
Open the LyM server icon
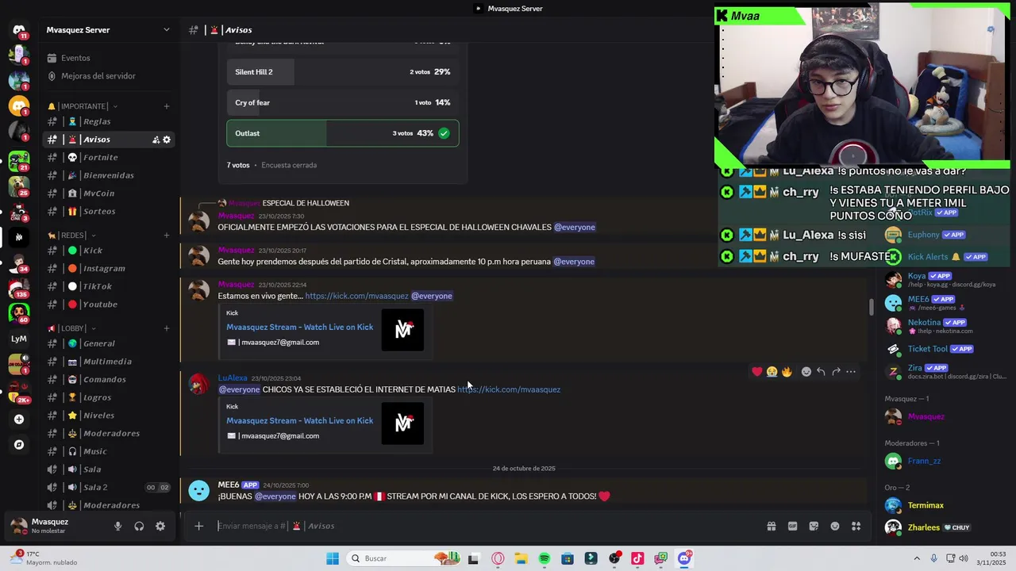(x=19, y=339)
